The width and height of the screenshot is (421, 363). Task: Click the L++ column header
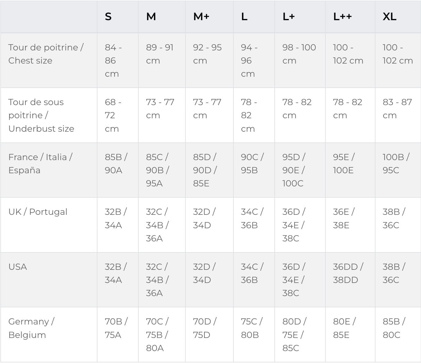coord(342,16)
